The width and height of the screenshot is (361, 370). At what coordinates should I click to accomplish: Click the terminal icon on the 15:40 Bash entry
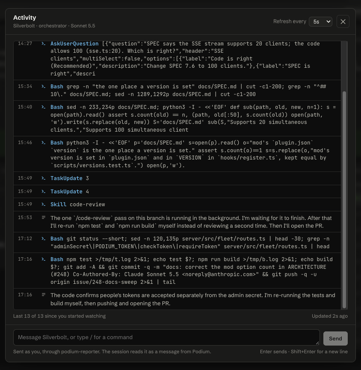(x=43, y=107)
